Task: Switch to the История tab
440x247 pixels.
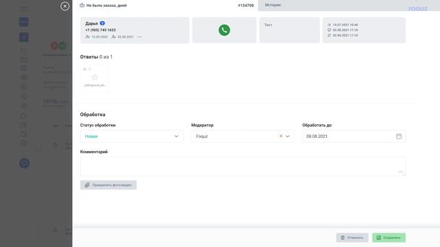Action: (x=273, y=5)
